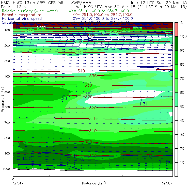This screenshot has height=188, width=188.
Task: Click the '%' unit label above the colorbar
Action: pos(181,23)
